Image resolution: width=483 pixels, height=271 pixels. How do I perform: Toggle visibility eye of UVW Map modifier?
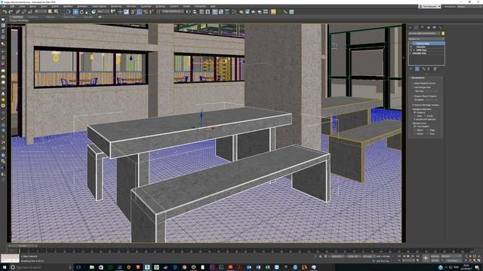(411, 50)
